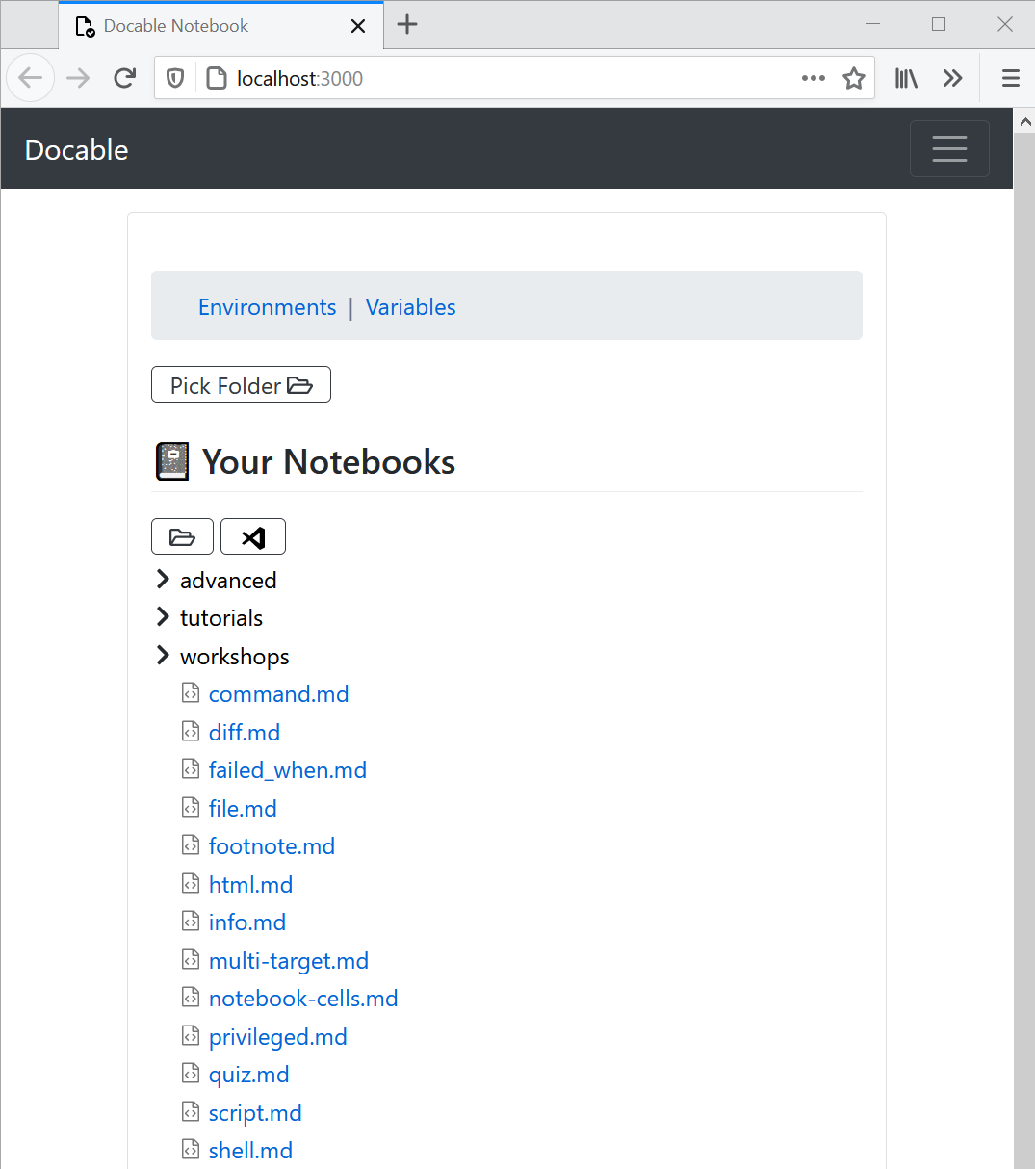Click file icon beside info.md

(x=191, y=921)
